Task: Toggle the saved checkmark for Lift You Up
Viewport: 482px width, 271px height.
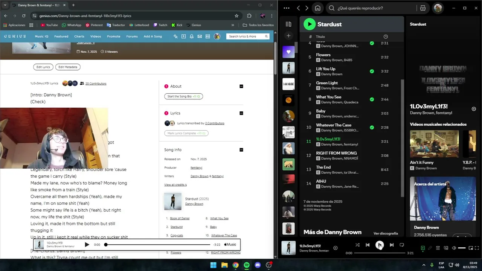Action: [x=372, y=71]
